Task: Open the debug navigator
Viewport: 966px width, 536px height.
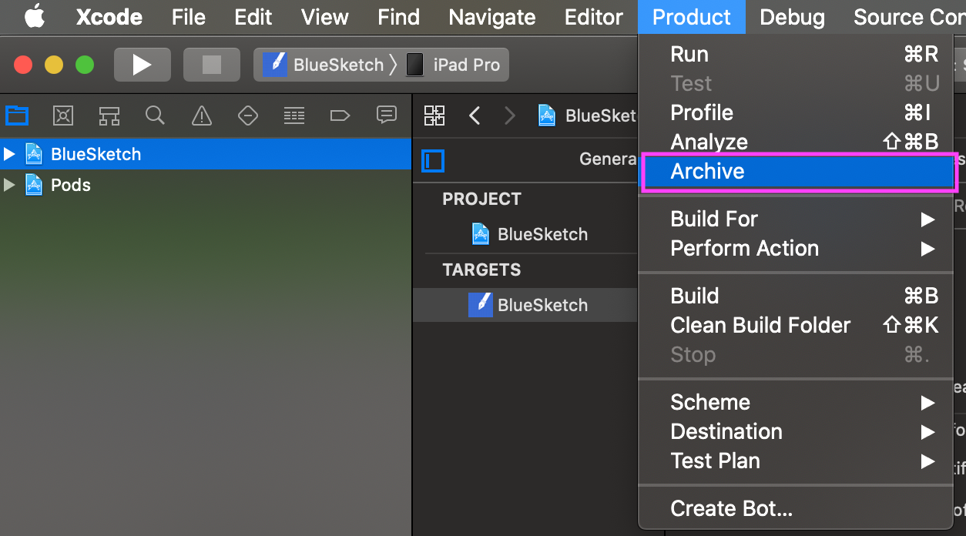Action: [x=293, y=116]
